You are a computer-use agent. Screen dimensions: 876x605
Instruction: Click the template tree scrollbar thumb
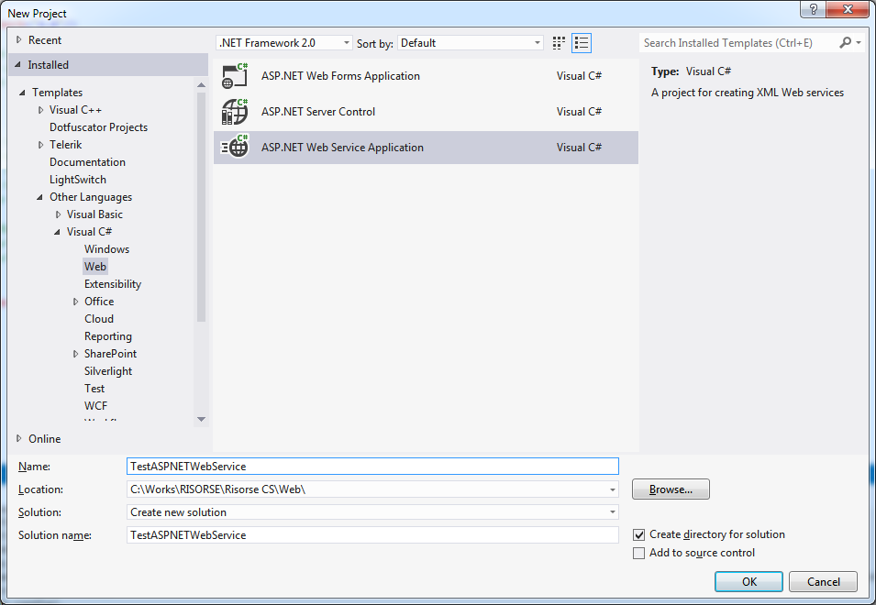pyautogui.click(x=201, y=207)
